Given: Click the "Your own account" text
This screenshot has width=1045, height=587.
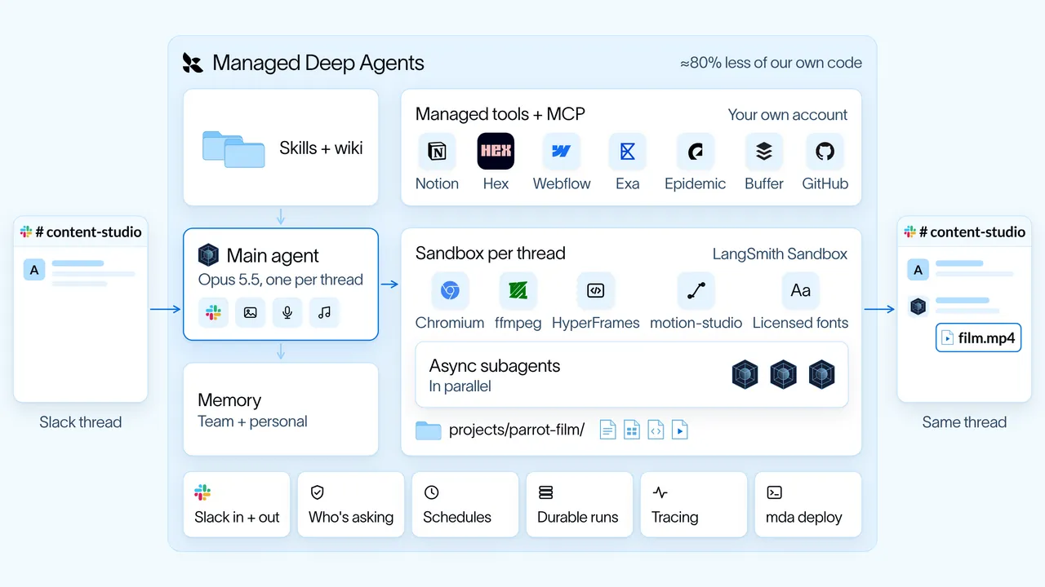Looking at the screenshot, I should [x=788, y=115].
